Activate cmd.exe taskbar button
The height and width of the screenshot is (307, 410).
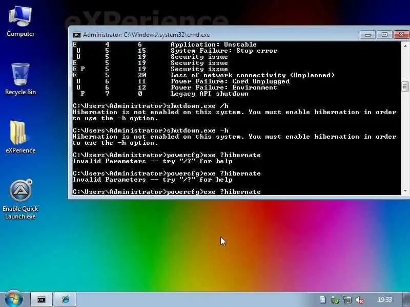(42, 300)
